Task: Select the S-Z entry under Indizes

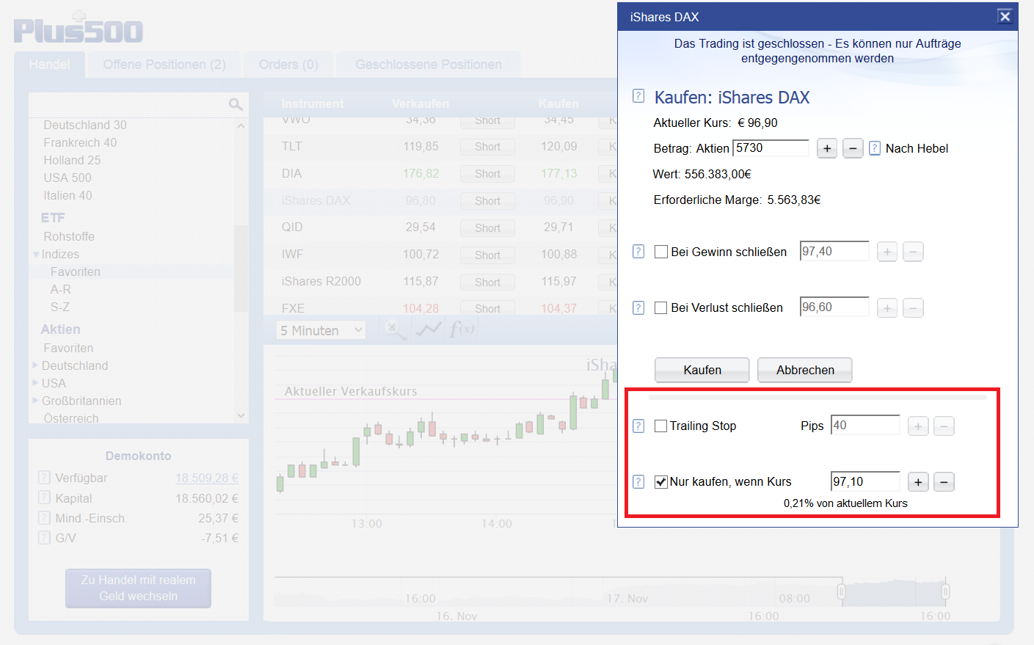Action: 60,307
